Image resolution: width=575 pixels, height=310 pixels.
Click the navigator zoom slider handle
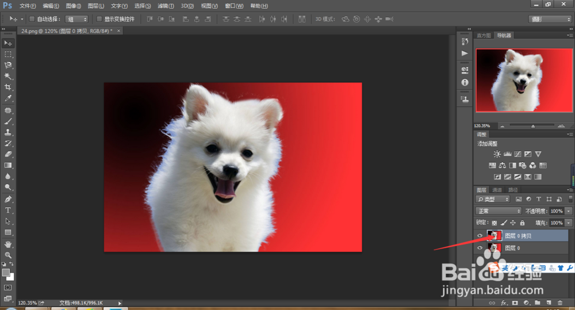pyautogui.click(x=533, y=126)
